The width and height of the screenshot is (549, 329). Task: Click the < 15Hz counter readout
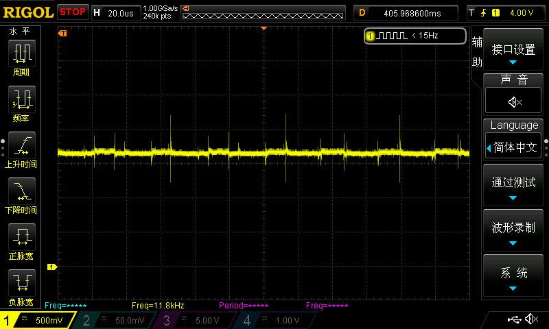[425, 36]
